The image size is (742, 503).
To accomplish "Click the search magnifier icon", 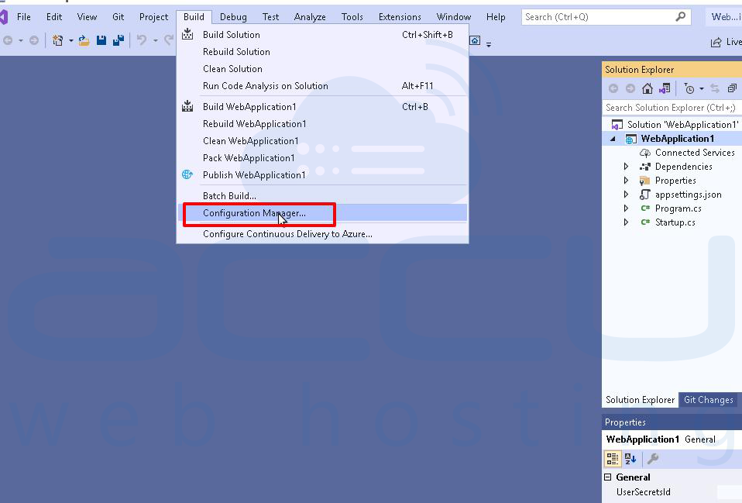I will (x=681, y=17).
